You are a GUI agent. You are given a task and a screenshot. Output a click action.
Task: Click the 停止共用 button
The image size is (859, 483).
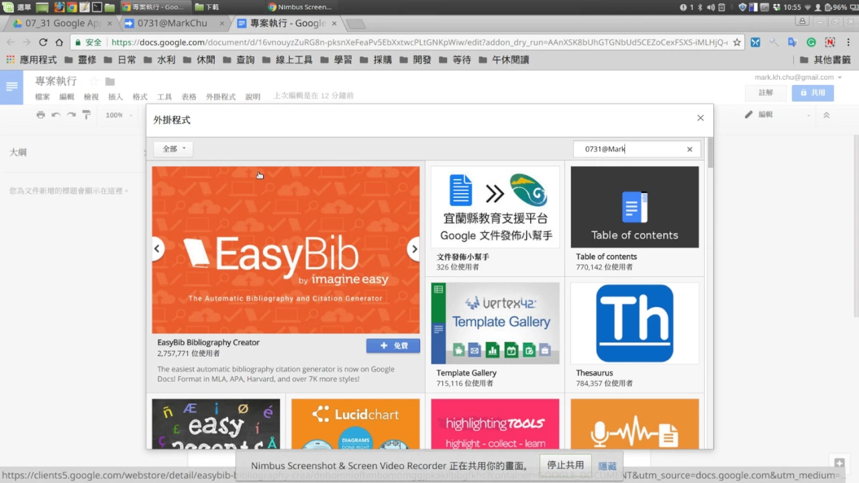click(565, 465)
